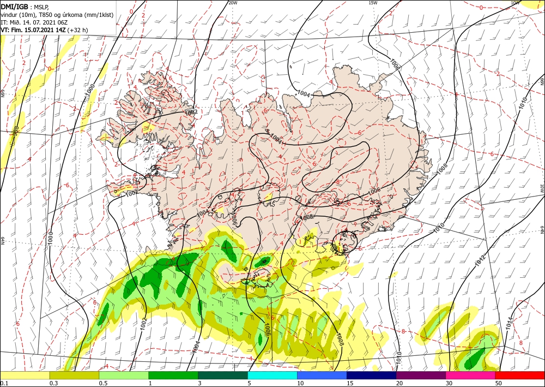545x387 pixels.
Task: Click the navy 15–20 legend color segment
Action: (x=372, y=375)
